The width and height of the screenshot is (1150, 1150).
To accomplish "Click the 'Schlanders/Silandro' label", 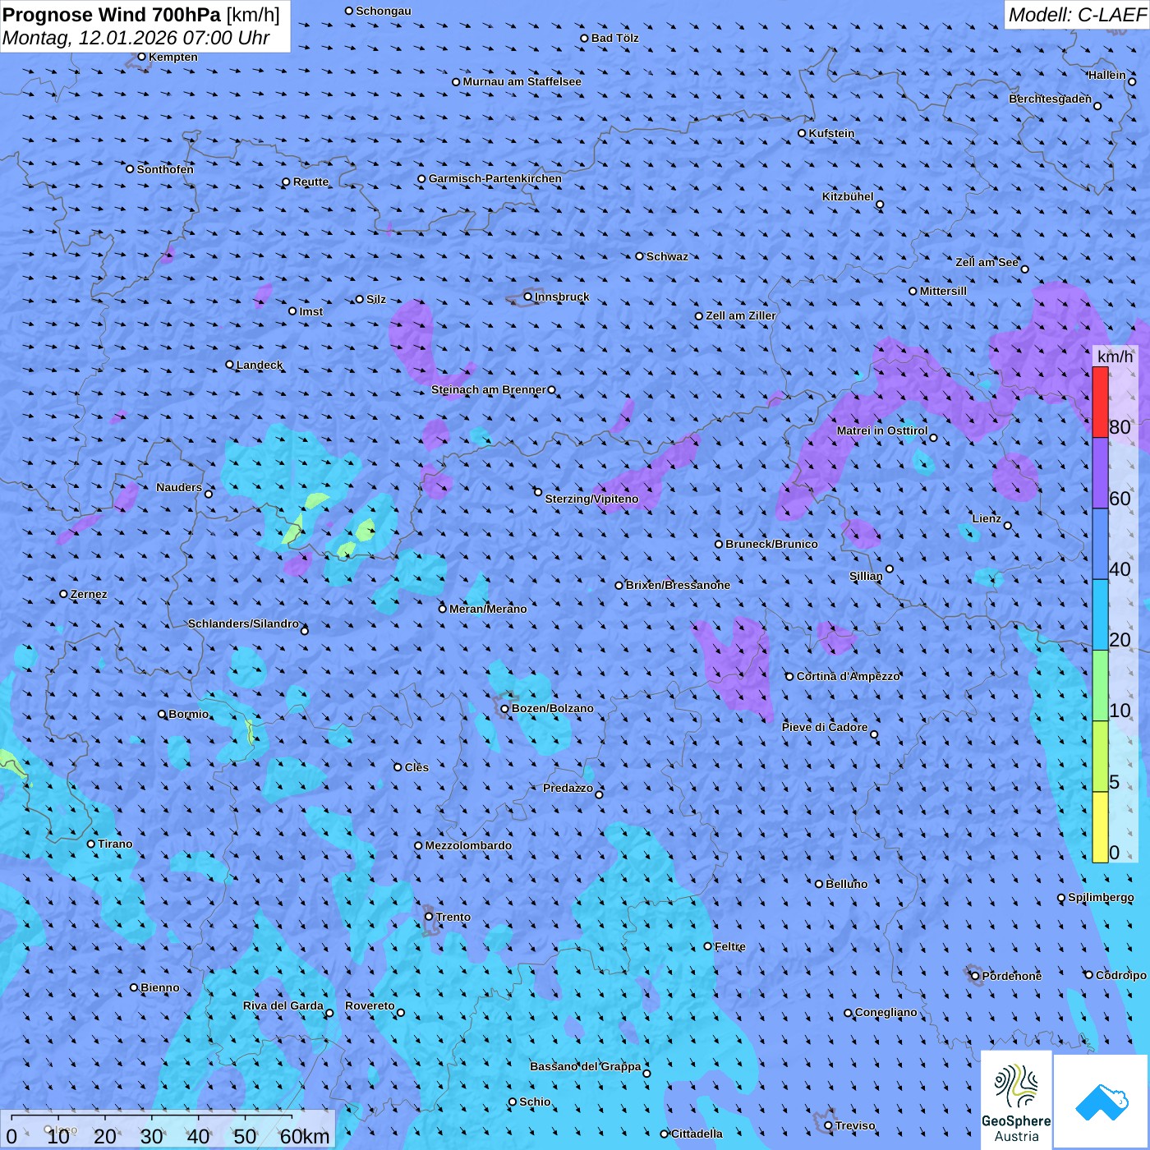I will [243, 623].
